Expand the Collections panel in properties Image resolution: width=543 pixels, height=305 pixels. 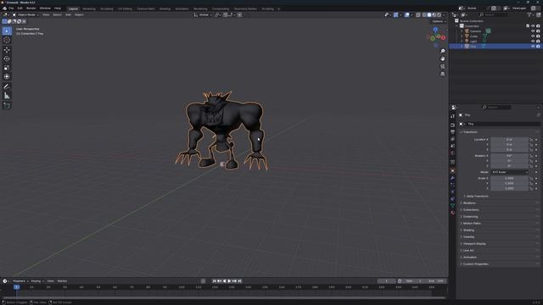(x=471, y=210)
